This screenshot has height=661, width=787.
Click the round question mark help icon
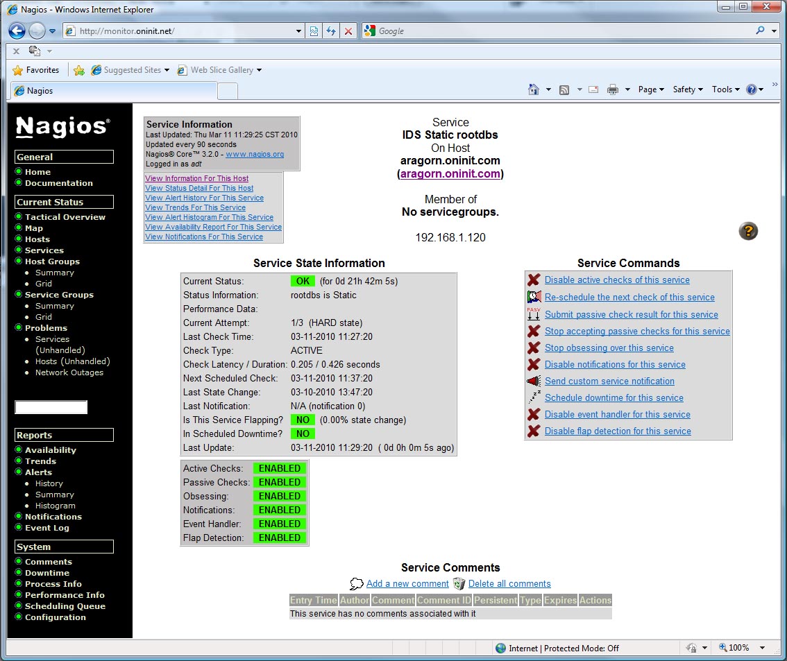748,231
